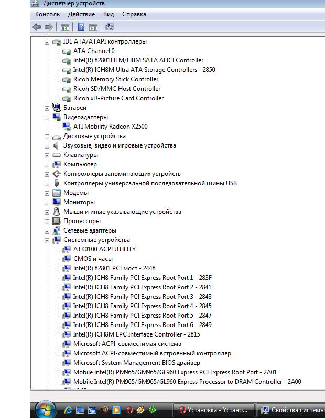Click the ATA Channel 0 device icon
The height and width of the screenshot is (420, 325).
pyautogui.click(x=67, y=51)
